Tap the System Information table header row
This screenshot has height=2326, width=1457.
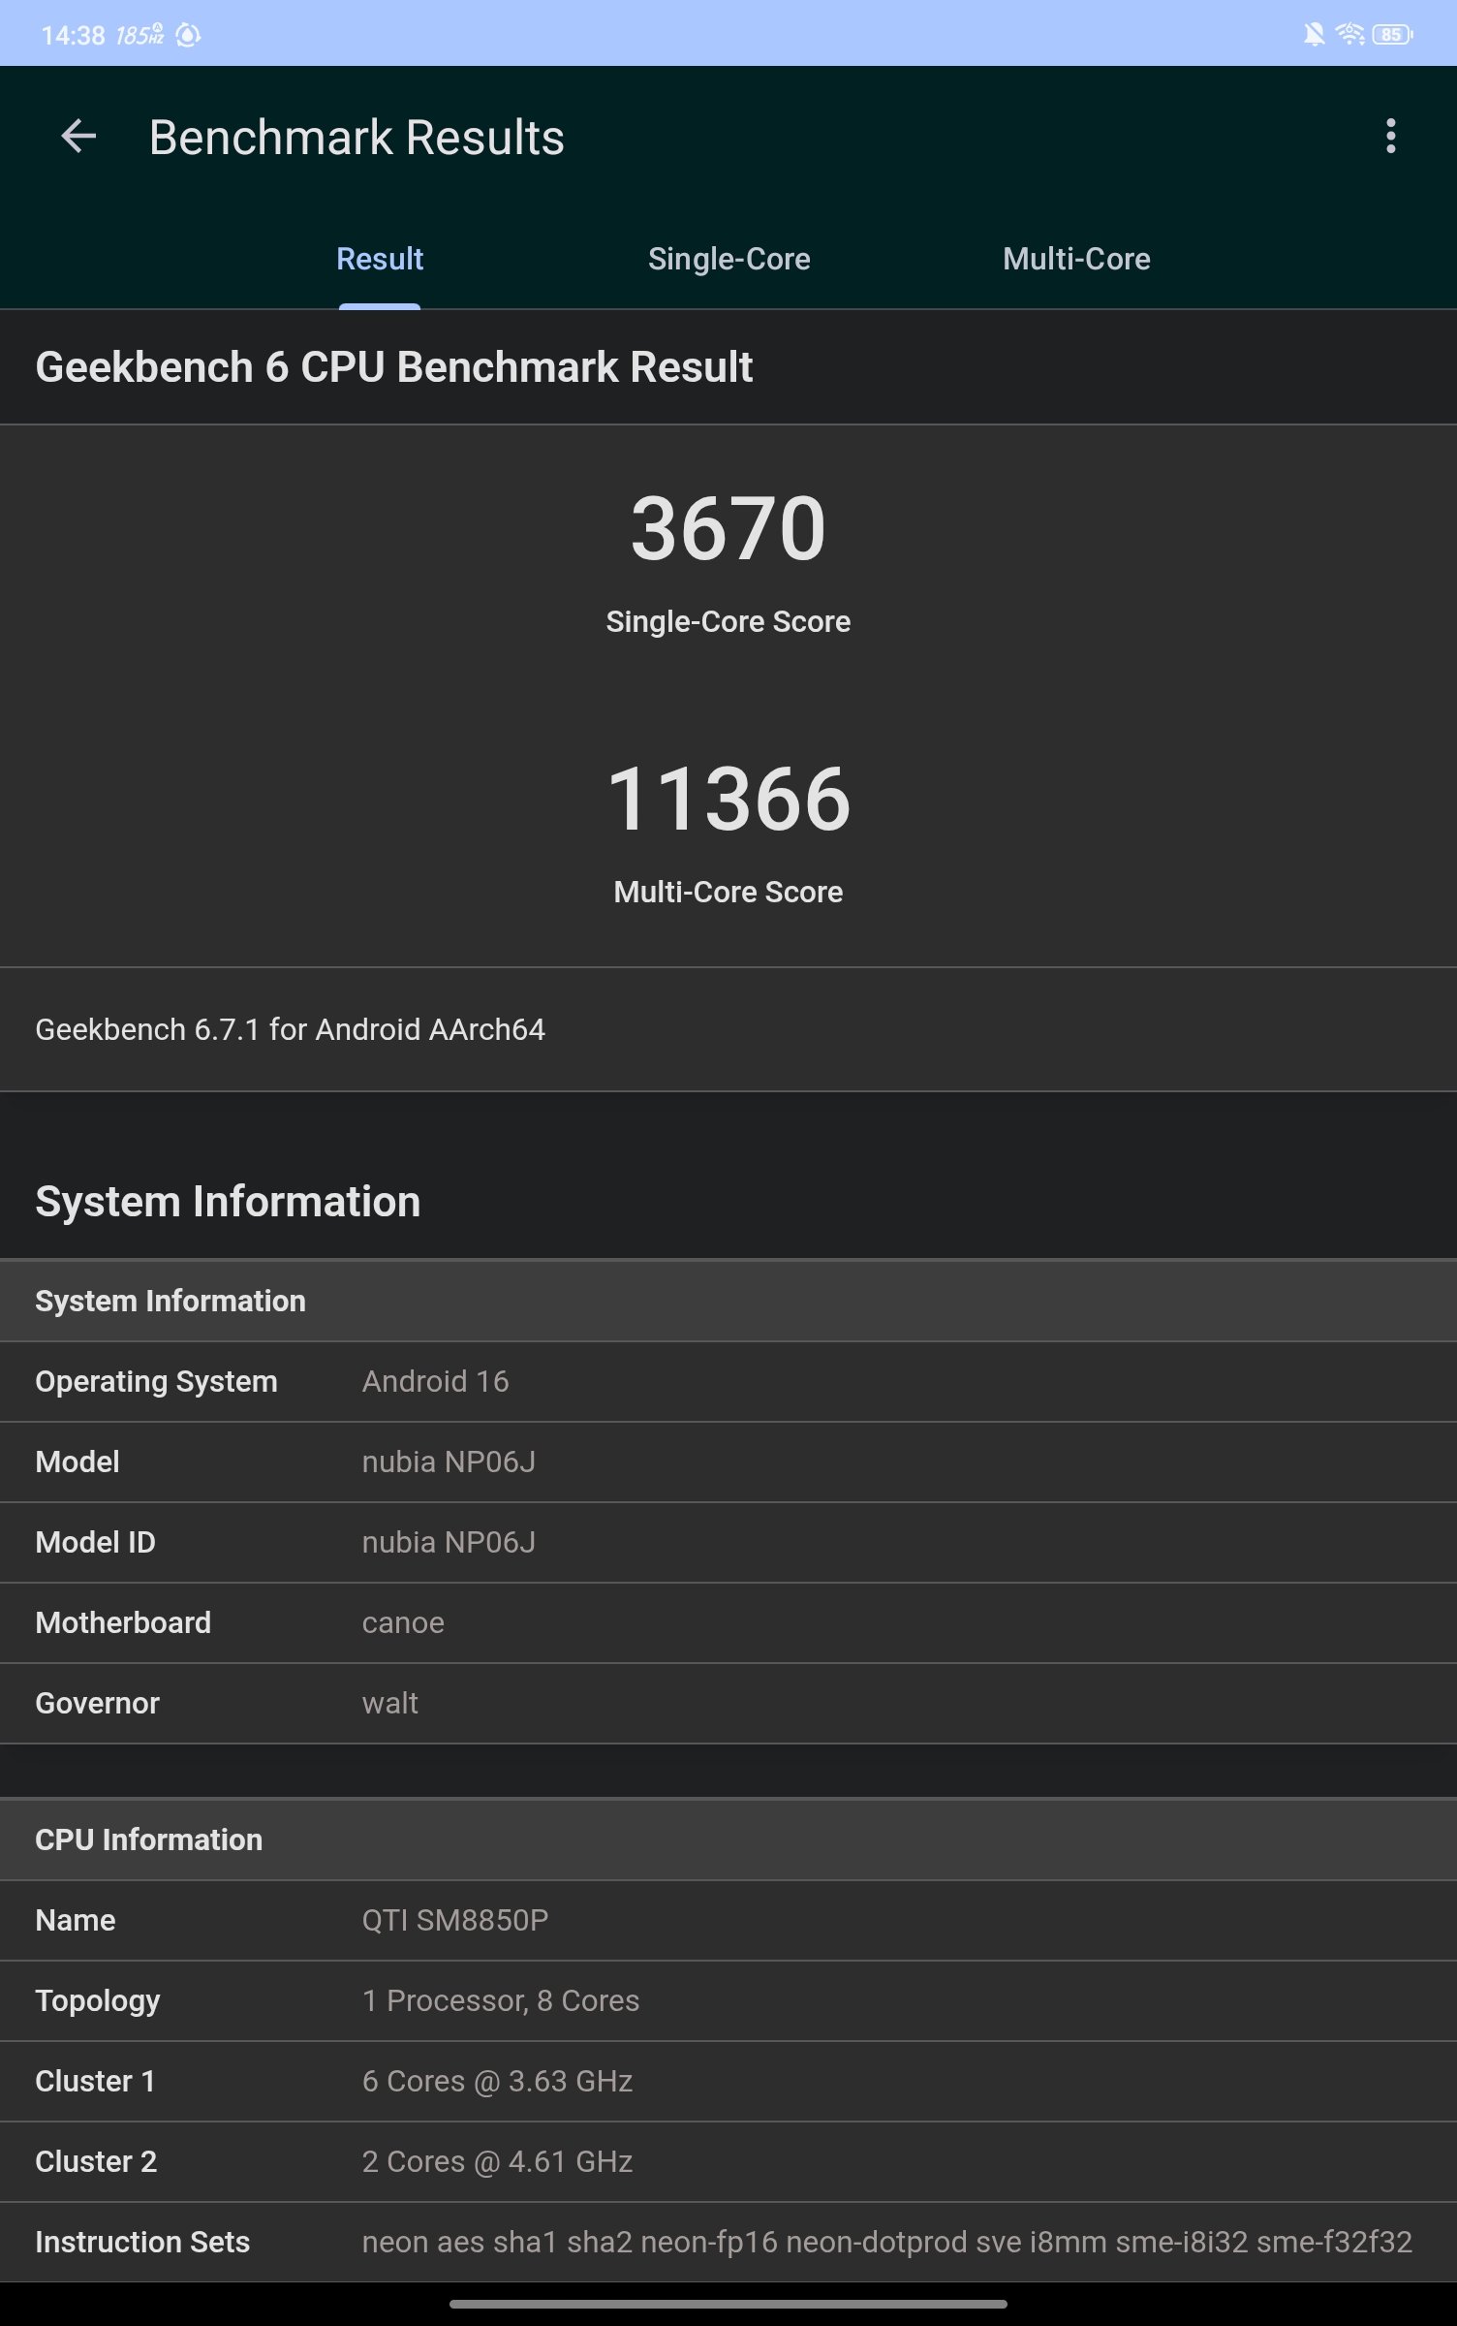728,1301
